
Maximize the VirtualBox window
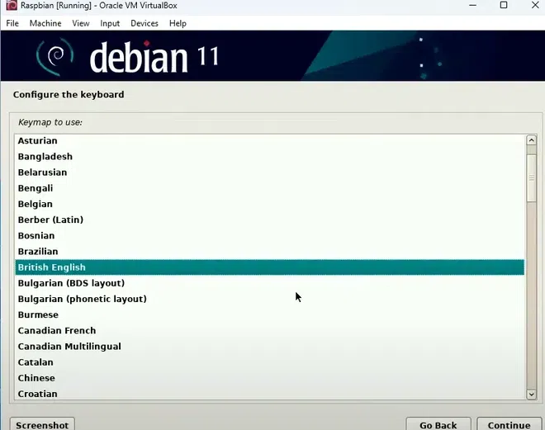tap(504, 5)
